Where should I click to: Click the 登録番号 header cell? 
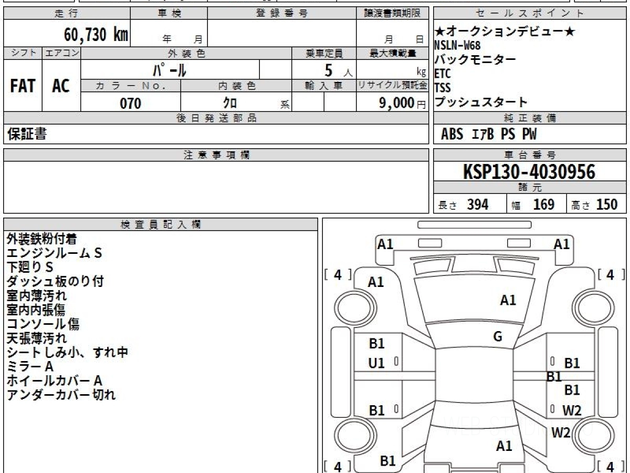point(282,14)
